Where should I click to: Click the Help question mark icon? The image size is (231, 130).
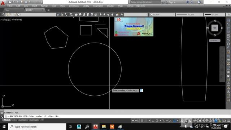point(199,2)
